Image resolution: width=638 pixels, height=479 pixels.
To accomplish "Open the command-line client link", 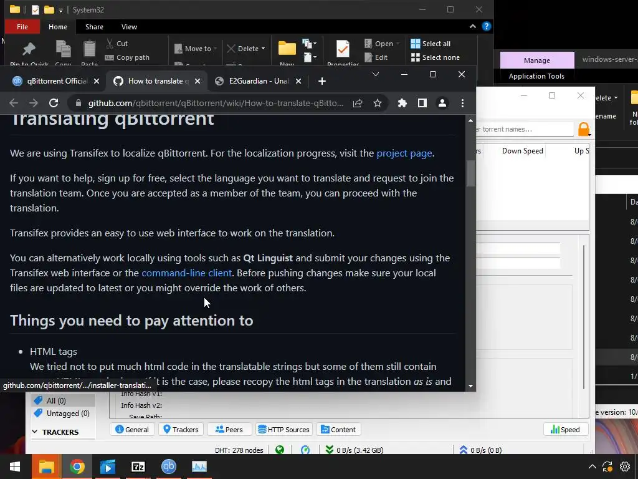I will pos(187,273).
